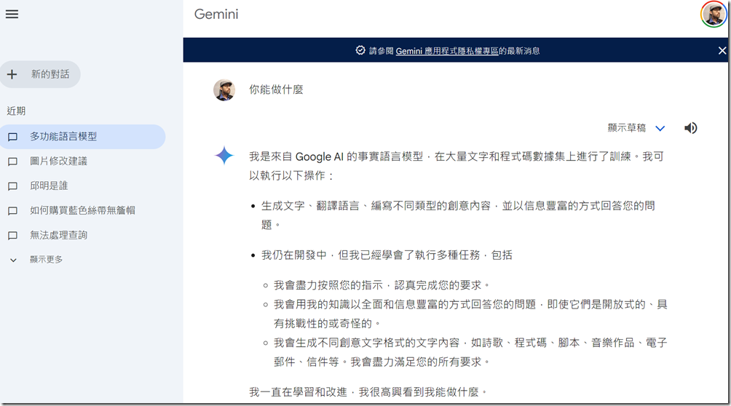The height and width of the screenshot is (406, 731).
Task: Open Gemini 應用程式隱私權專區 link
Action: [447, 51]
